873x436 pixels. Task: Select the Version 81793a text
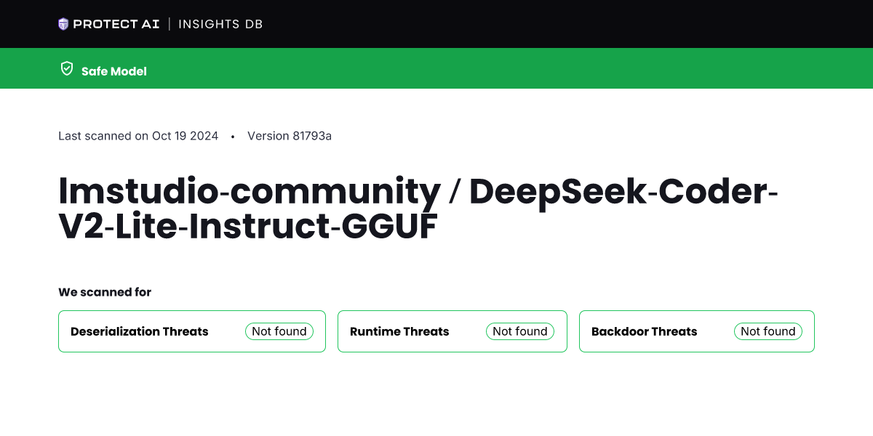point(290,136)
